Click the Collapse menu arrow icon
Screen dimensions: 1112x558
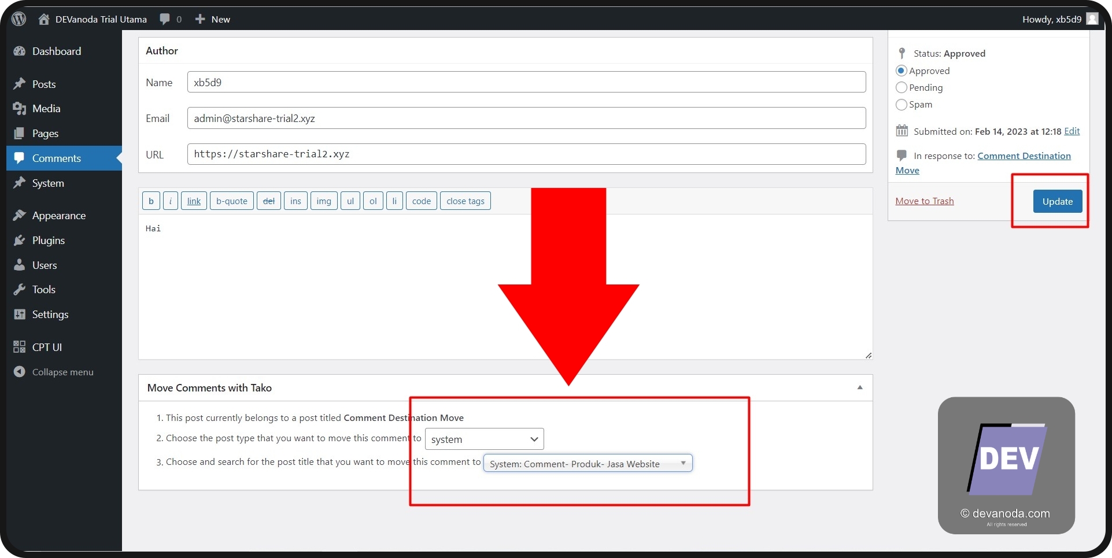tap(20, 372)
